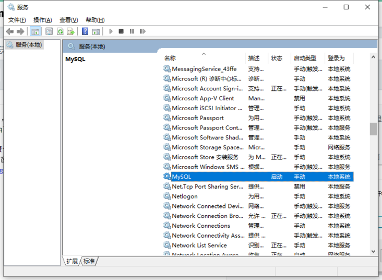The image size is (382, 280).
Task: Click the Back arrow toolbar icon
Action: 10,31
